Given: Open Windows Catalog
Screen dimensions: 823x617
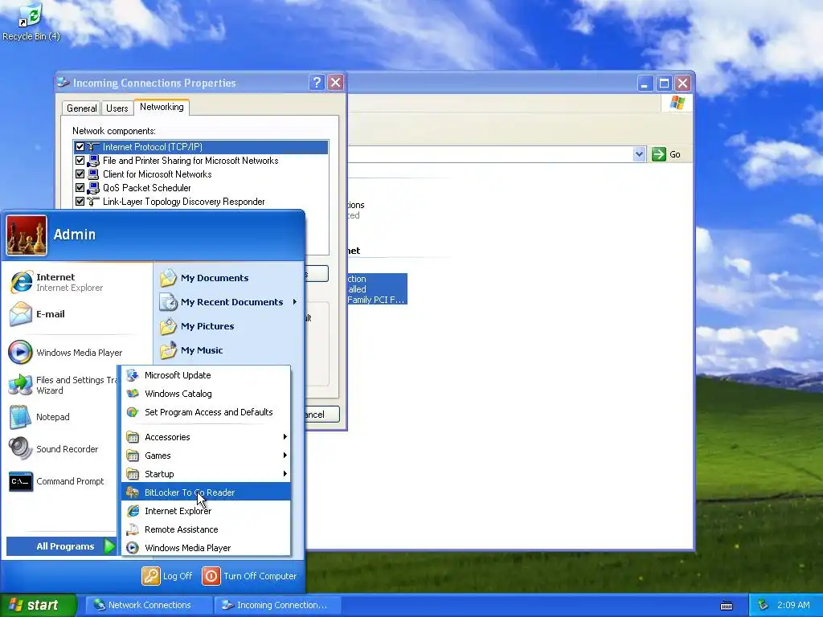Looking at the screenshot, I should [x=206, y=394].
